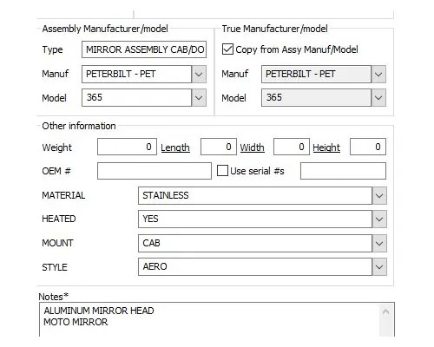Open the True Manufacturer Manuf dropdown arrow
Viewport: 434px width, 347px height.
click(x=378, y=75)
